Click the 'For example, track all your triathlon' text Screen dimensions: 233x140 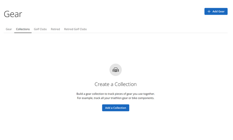116,98
